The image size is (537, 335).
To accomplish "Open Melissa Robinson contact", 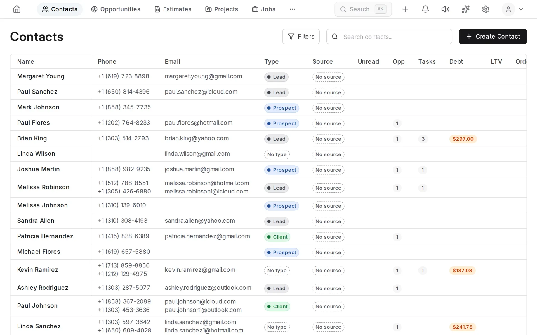I will [x=43, y=187].
